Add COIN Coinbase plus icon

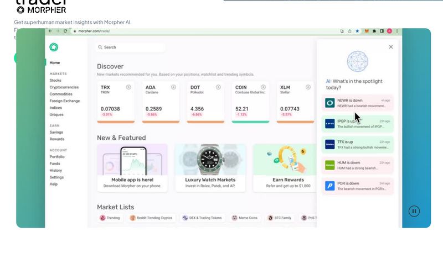(264, 87)
